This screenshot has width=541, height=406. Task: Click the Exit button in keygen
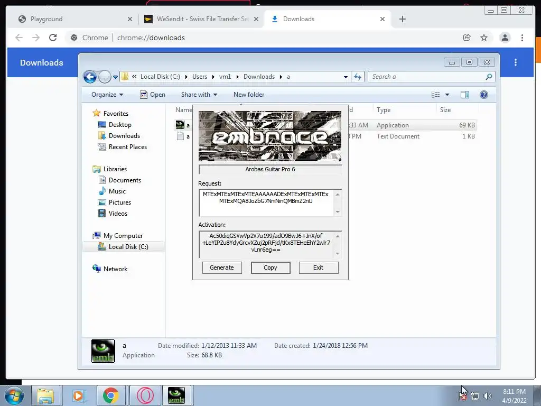[x=319, y=267]
